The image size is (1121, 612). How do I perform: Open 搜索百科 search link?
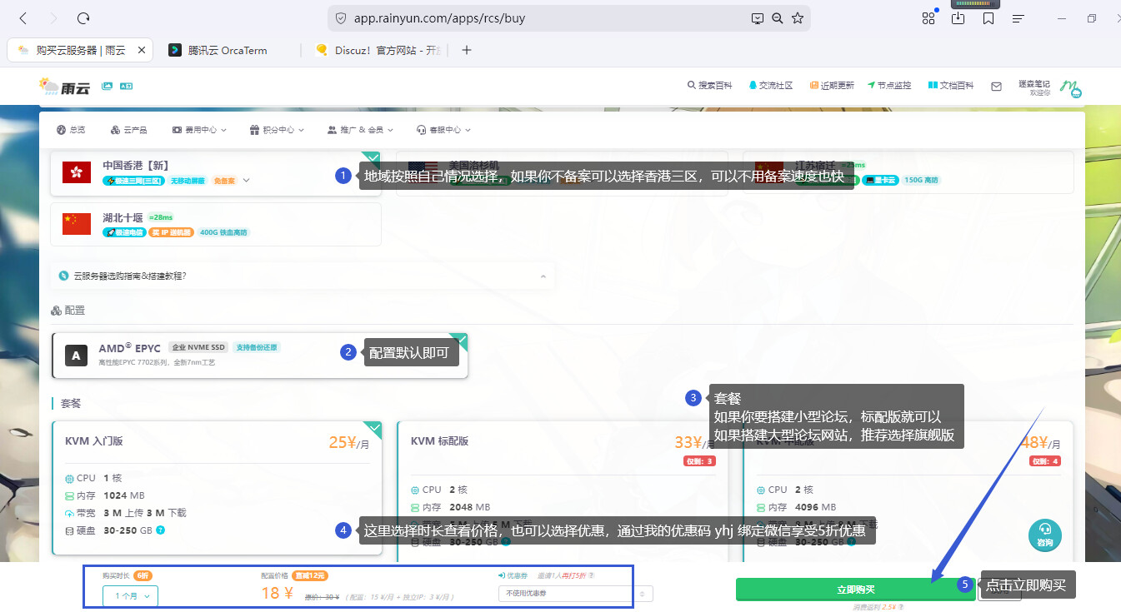point(709,86)
